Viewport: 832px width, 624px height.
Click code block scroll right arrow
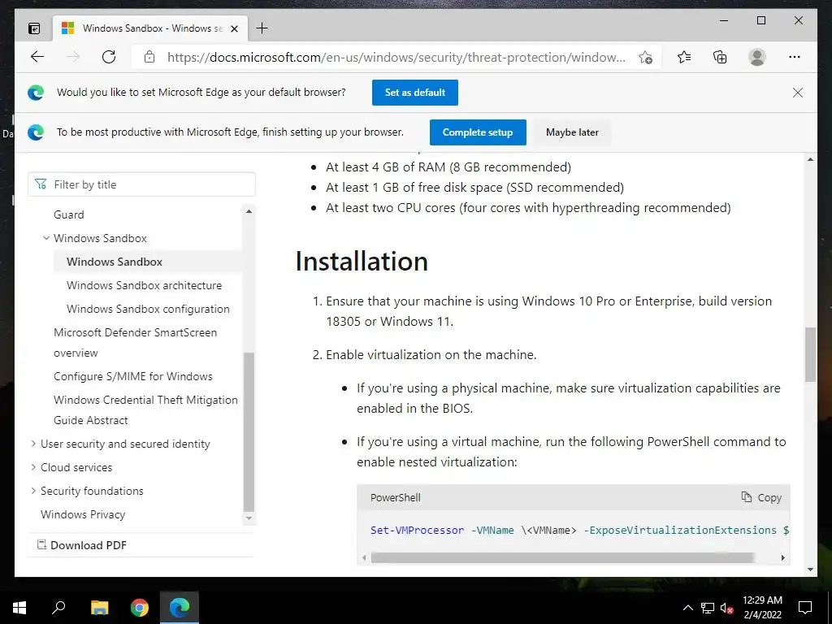coord(782,557)
